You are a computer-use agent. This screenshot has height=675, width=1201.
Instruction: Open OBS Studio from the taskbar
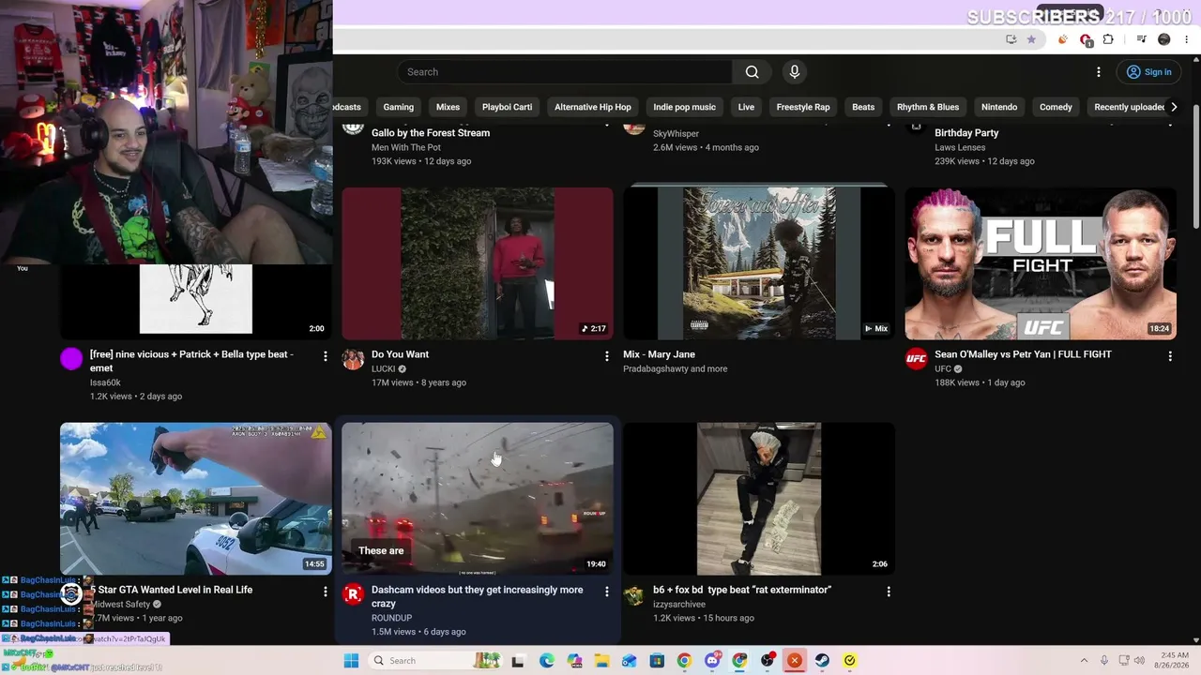pyautogui.click(x=768, y=661)
